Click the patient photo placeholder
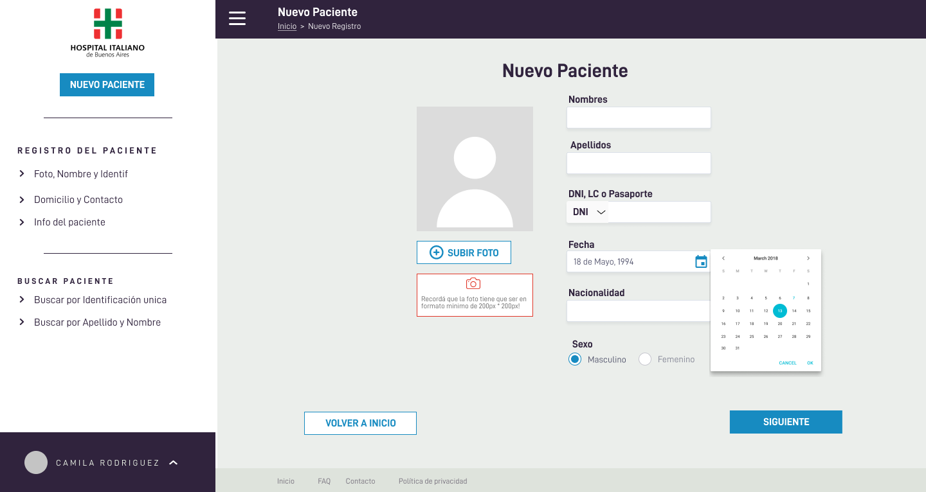 tap(475, 169)
